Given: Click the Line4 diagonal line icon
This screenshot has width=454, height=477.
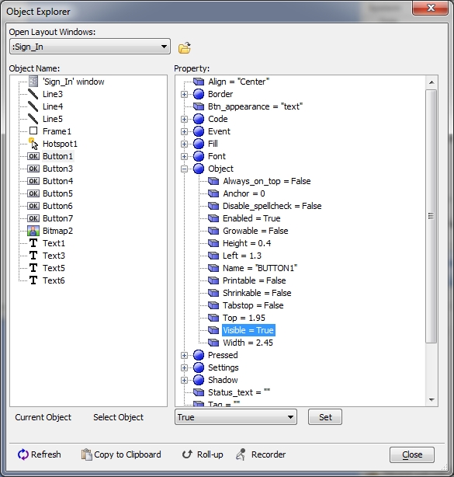Looking at the screenshot, I should 33,106.
